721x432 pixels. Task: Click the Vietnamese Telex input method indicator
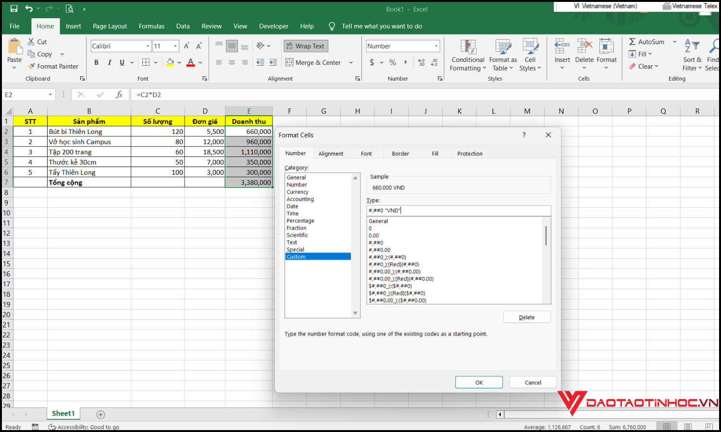tap(690, 6)
